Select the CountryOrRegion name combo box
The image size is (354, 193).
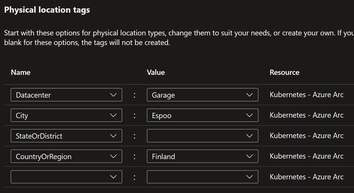[x=66, y=156]
